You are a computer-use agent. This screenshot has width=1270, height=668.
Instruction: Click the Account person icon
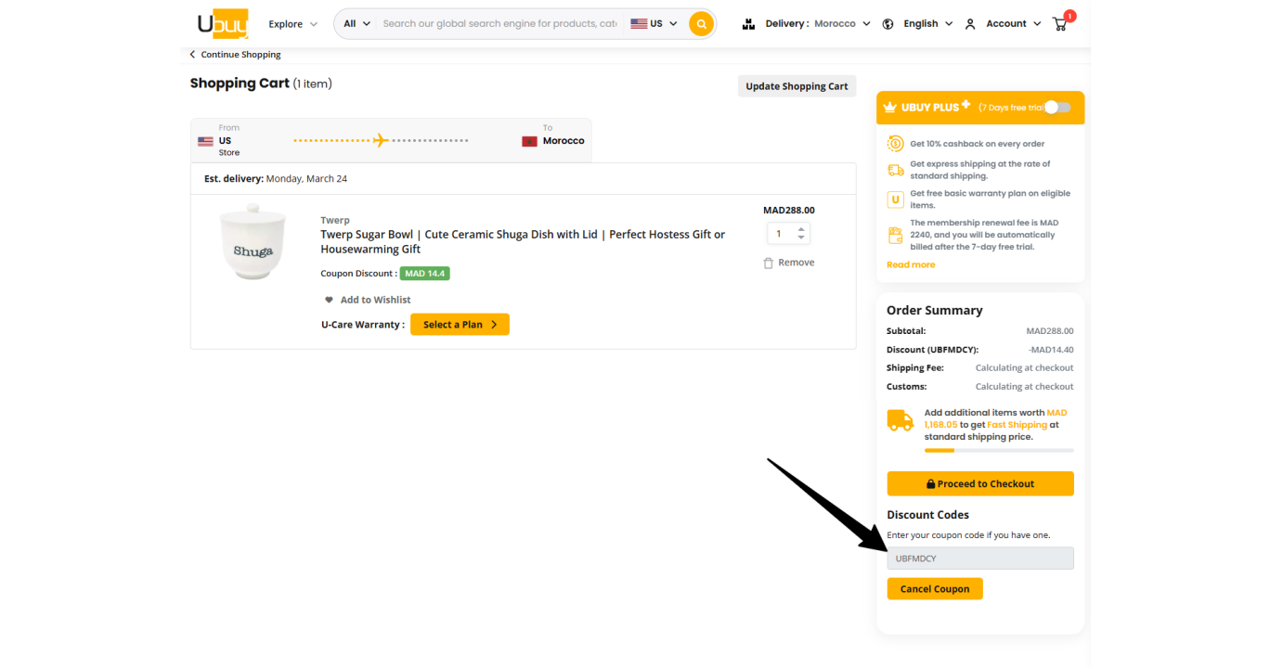click(970, 24)
